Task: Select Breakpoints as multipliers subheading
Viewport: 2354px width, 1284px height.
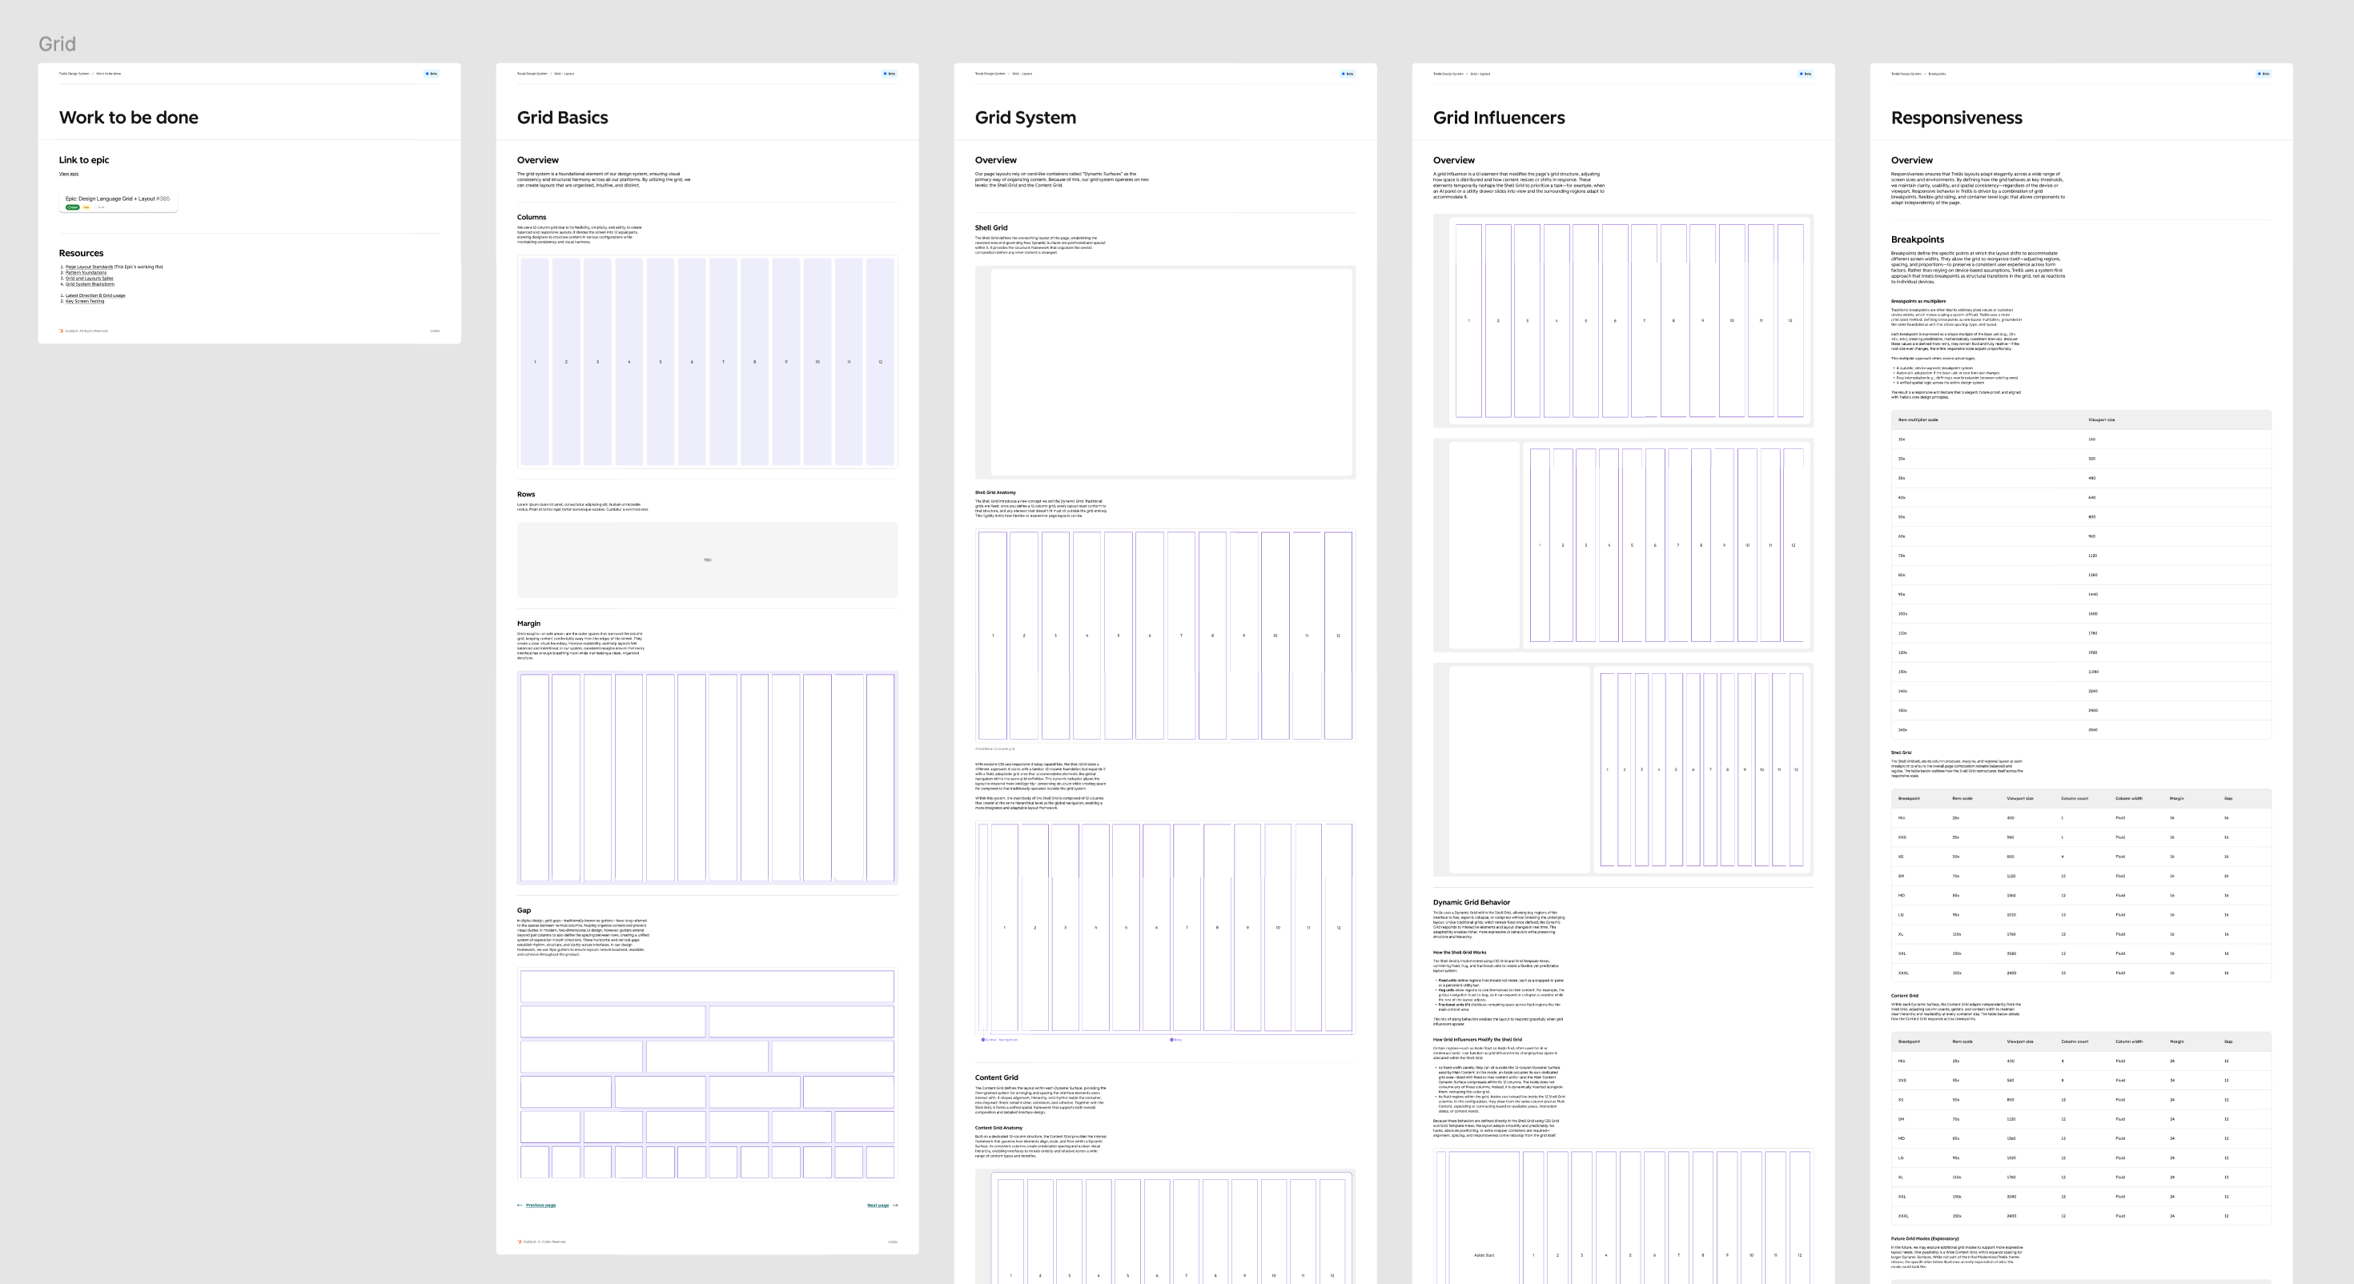Action: 1918,301
